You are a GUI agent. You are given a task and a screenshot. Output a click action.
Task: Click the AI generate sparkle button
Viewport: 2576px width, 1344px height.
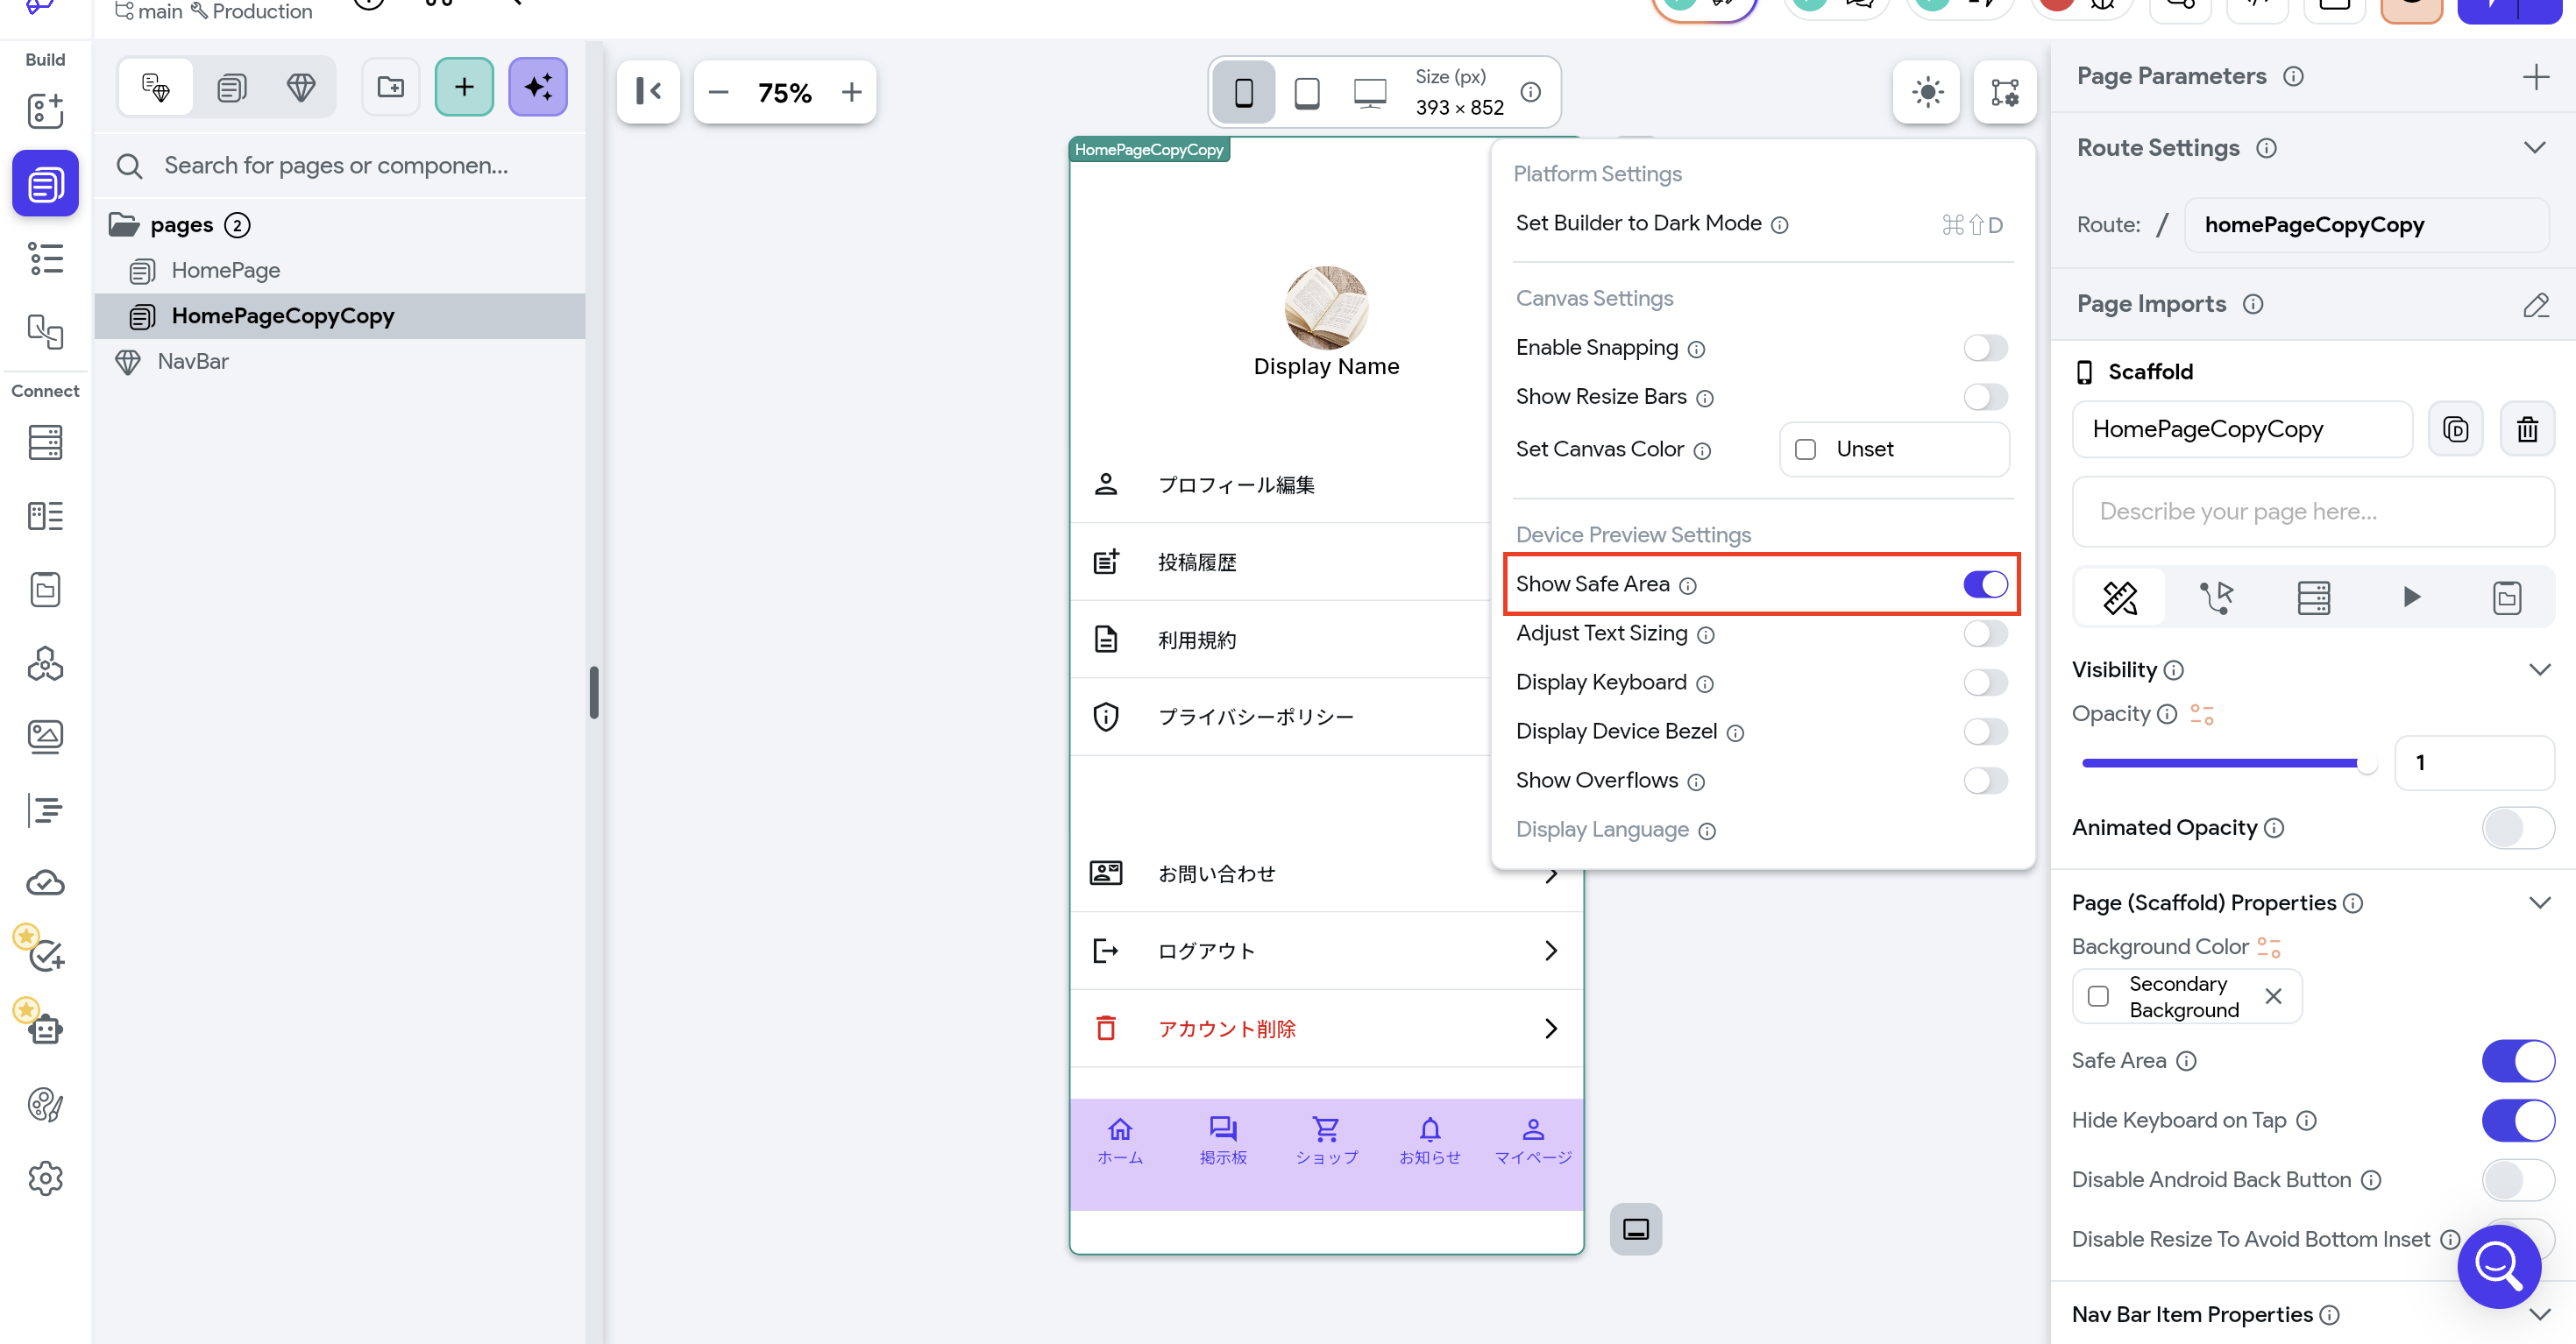[x=538, y=88]
